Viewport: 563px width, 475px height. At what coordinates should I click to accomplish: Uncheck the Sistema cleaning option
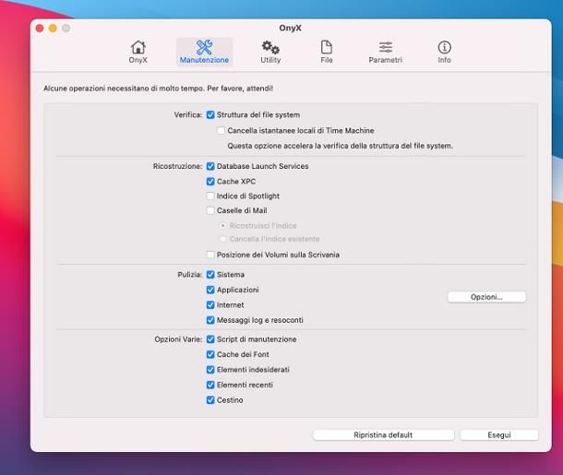(x=210, y=275)
